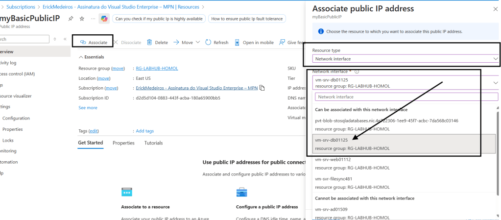Click the Network interface info icon
The height and width of the screenshot is (220, 501).
point(357,72)
